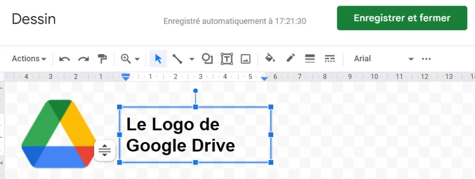Click the right indent marker on ruler
This screenshot has height=179, width=475.
click(264, 79)
